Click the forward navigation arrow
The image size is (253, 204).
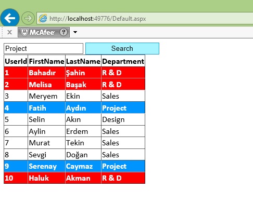28,18
